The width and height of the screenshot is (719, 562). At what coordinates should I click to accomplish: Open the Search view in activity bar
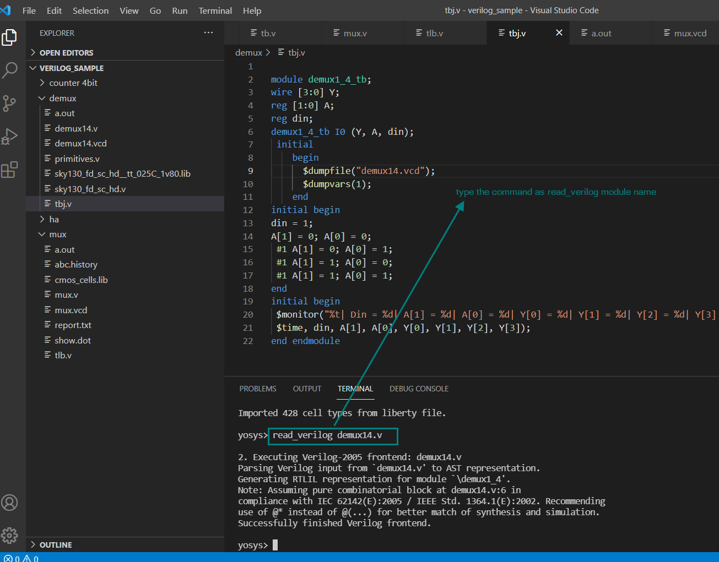(x=10, y=70)
